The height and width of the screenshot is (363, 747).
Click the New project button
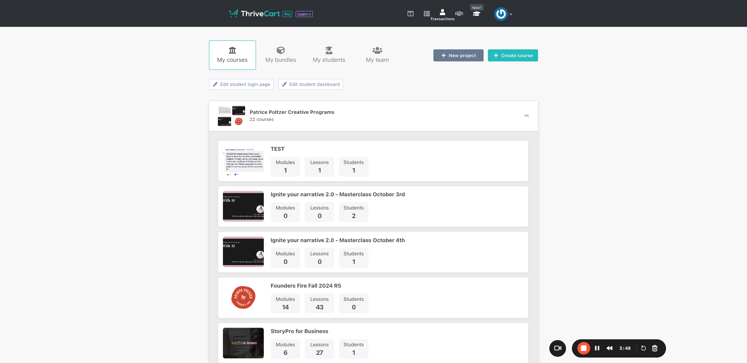pyautogui.click(x=458, y=55)
